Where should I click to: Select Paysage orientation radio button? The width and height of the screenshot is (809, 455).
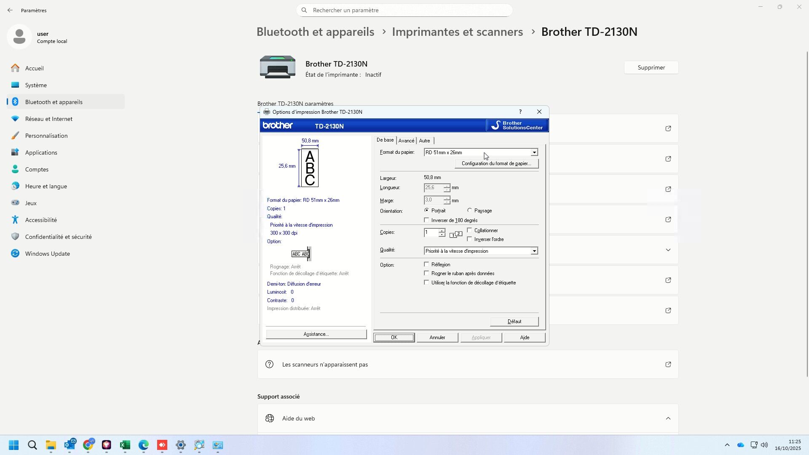pos(469,210)
